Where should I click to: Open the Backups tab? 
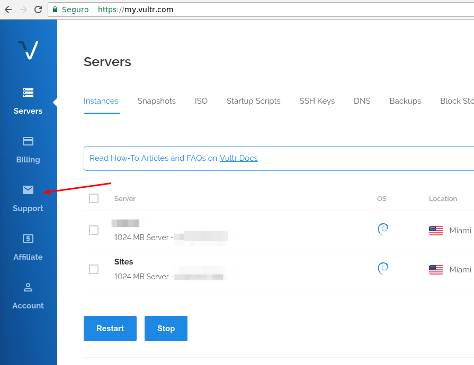point(405,101)
